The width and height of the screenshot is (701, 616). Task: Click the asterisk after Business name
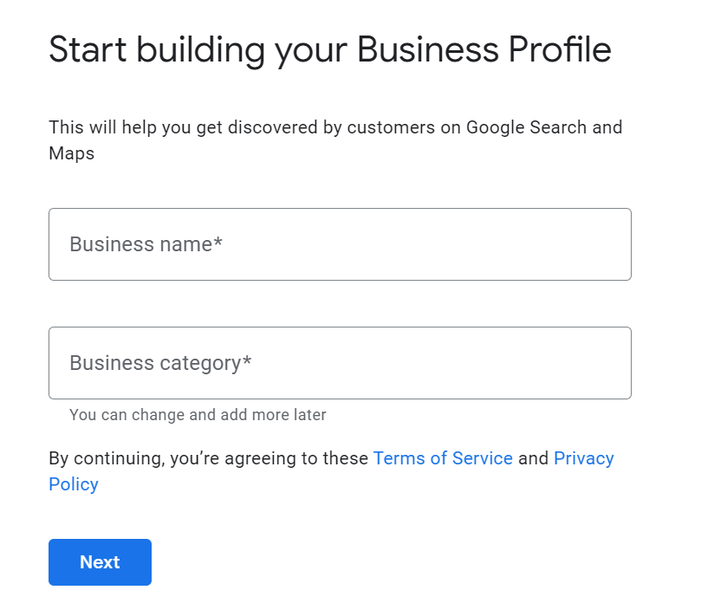tap(217, 242)
